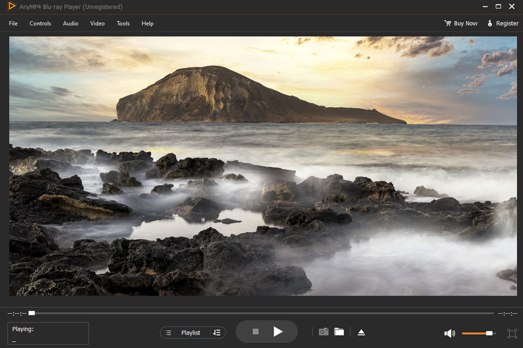Click the playlist list icon
The height and width of the screenshot is (348, 523).
[168, 333]
